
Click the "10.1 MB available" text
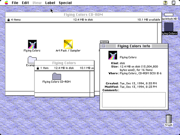point(149,20)
